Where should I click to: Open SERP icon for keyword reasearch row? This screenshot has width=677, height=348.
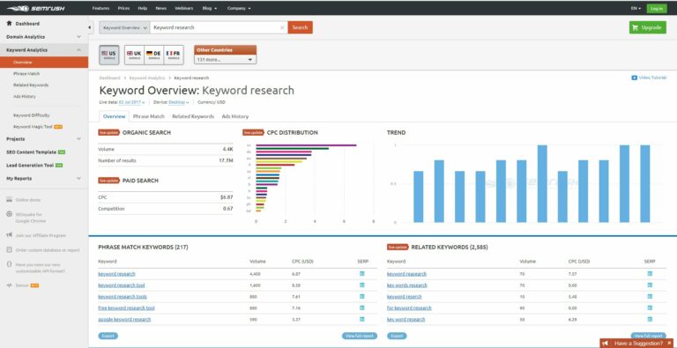650,274
